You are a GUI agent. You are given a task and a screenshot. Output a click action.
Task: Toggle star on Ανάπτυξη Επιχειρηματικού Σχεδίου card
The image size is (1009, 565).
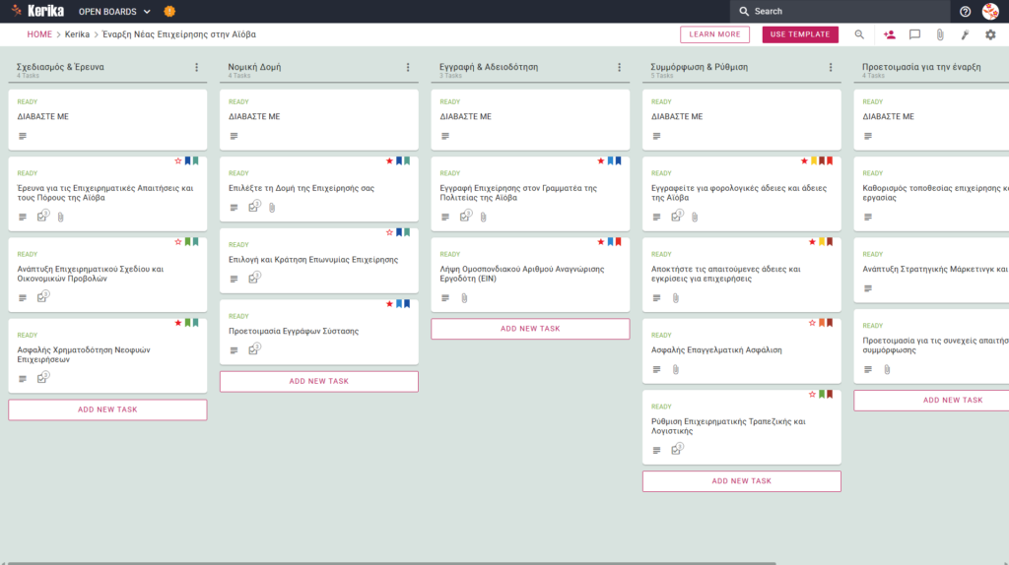click(178, 242)
